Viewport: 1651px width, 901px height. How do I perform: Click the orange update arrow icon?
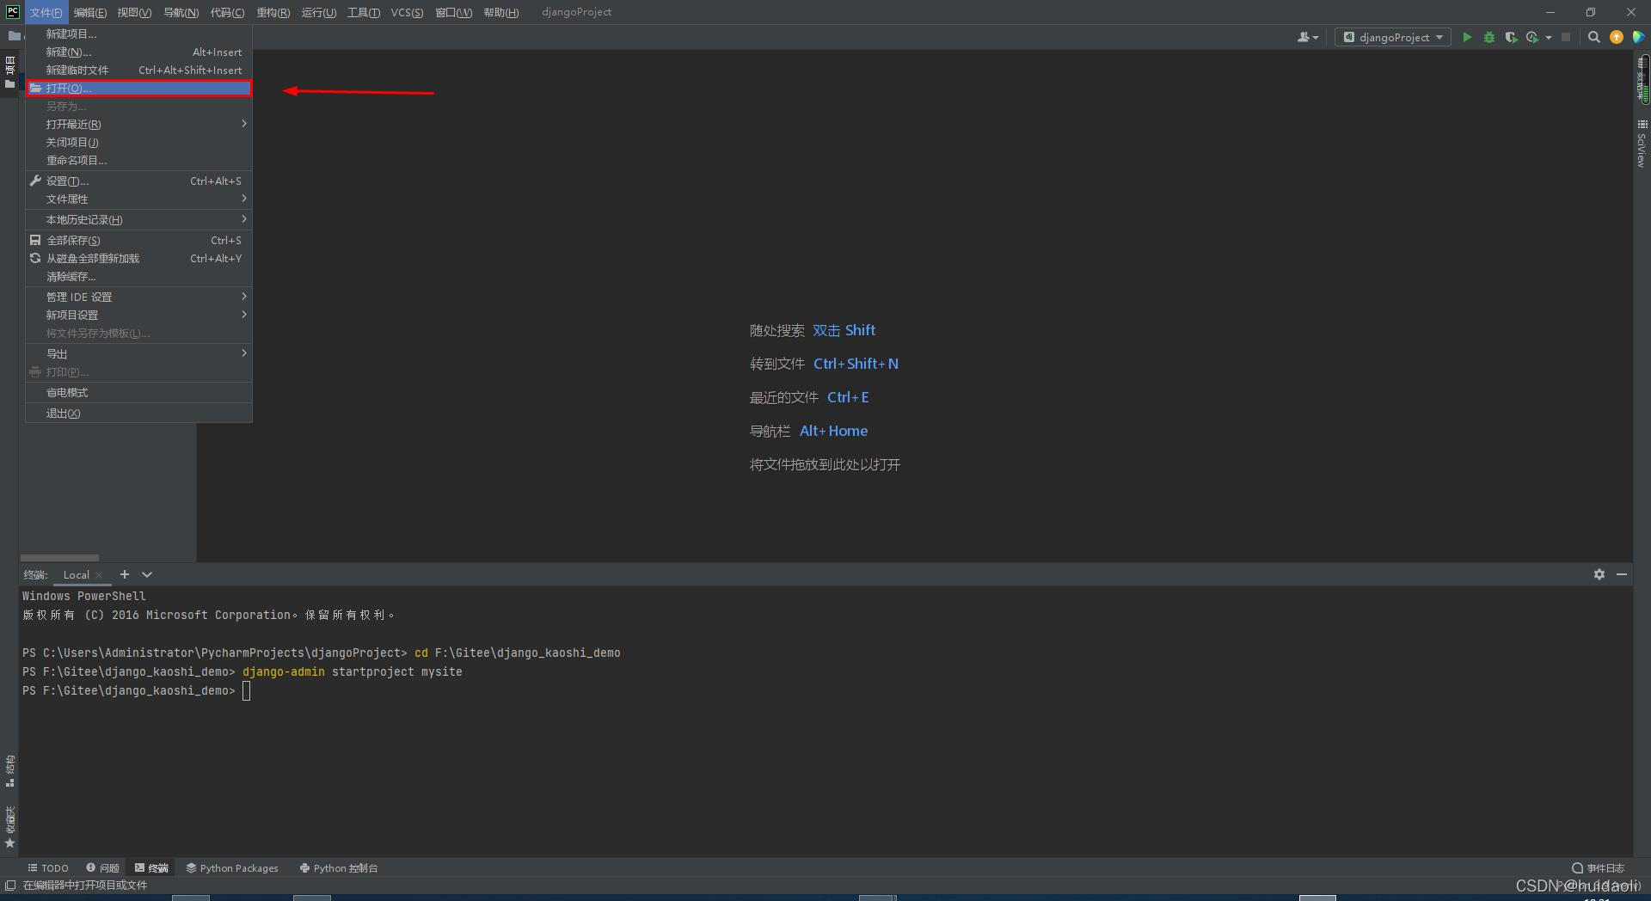click(x=1617, y=37)
